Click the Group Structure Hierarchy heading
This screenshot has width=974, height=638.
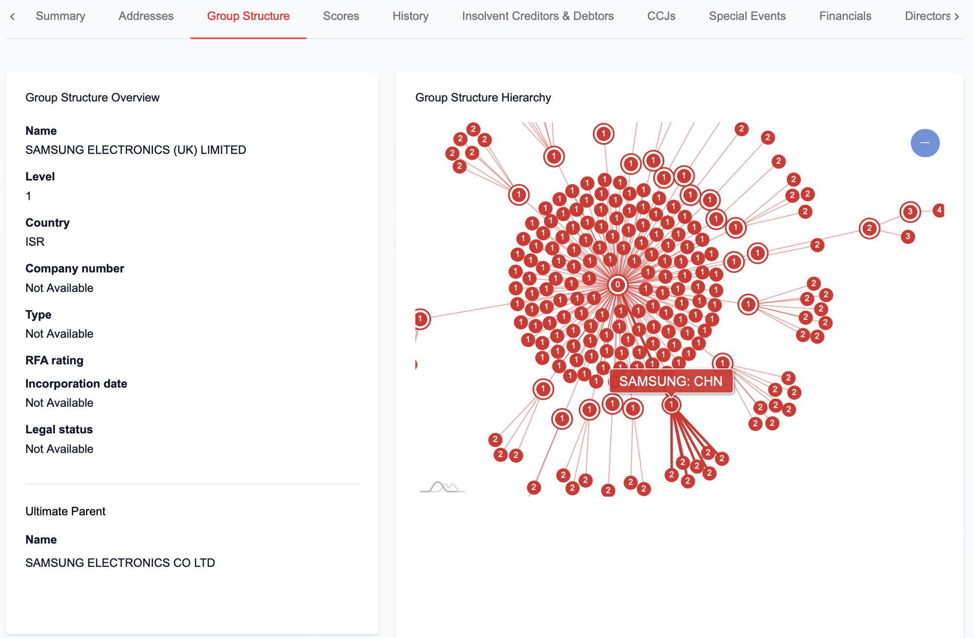483,97
